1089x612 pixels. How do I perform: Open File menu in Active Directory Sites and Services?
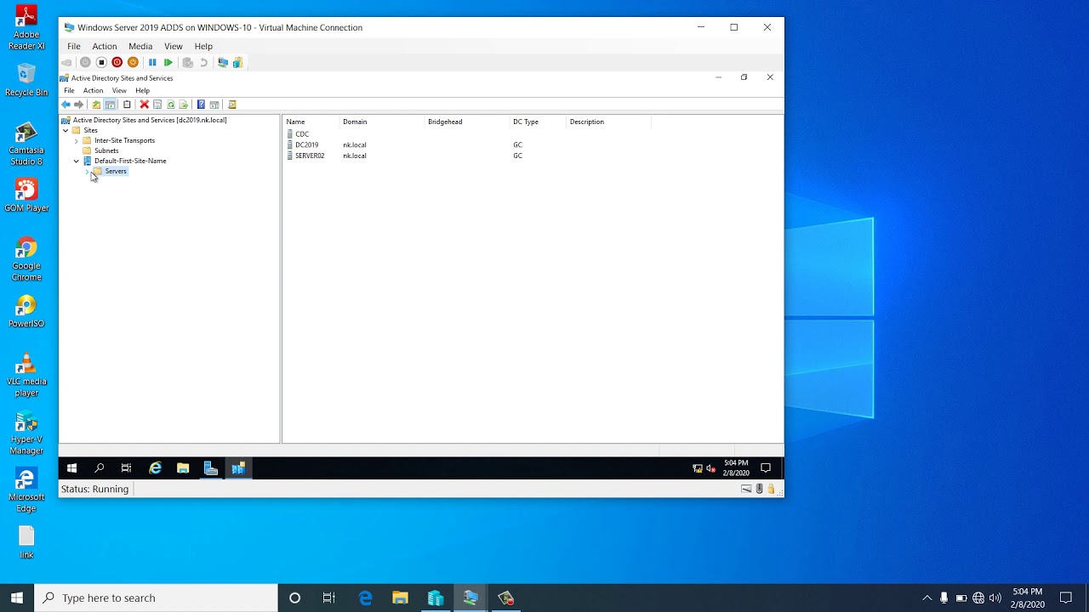tap(69, 91)
